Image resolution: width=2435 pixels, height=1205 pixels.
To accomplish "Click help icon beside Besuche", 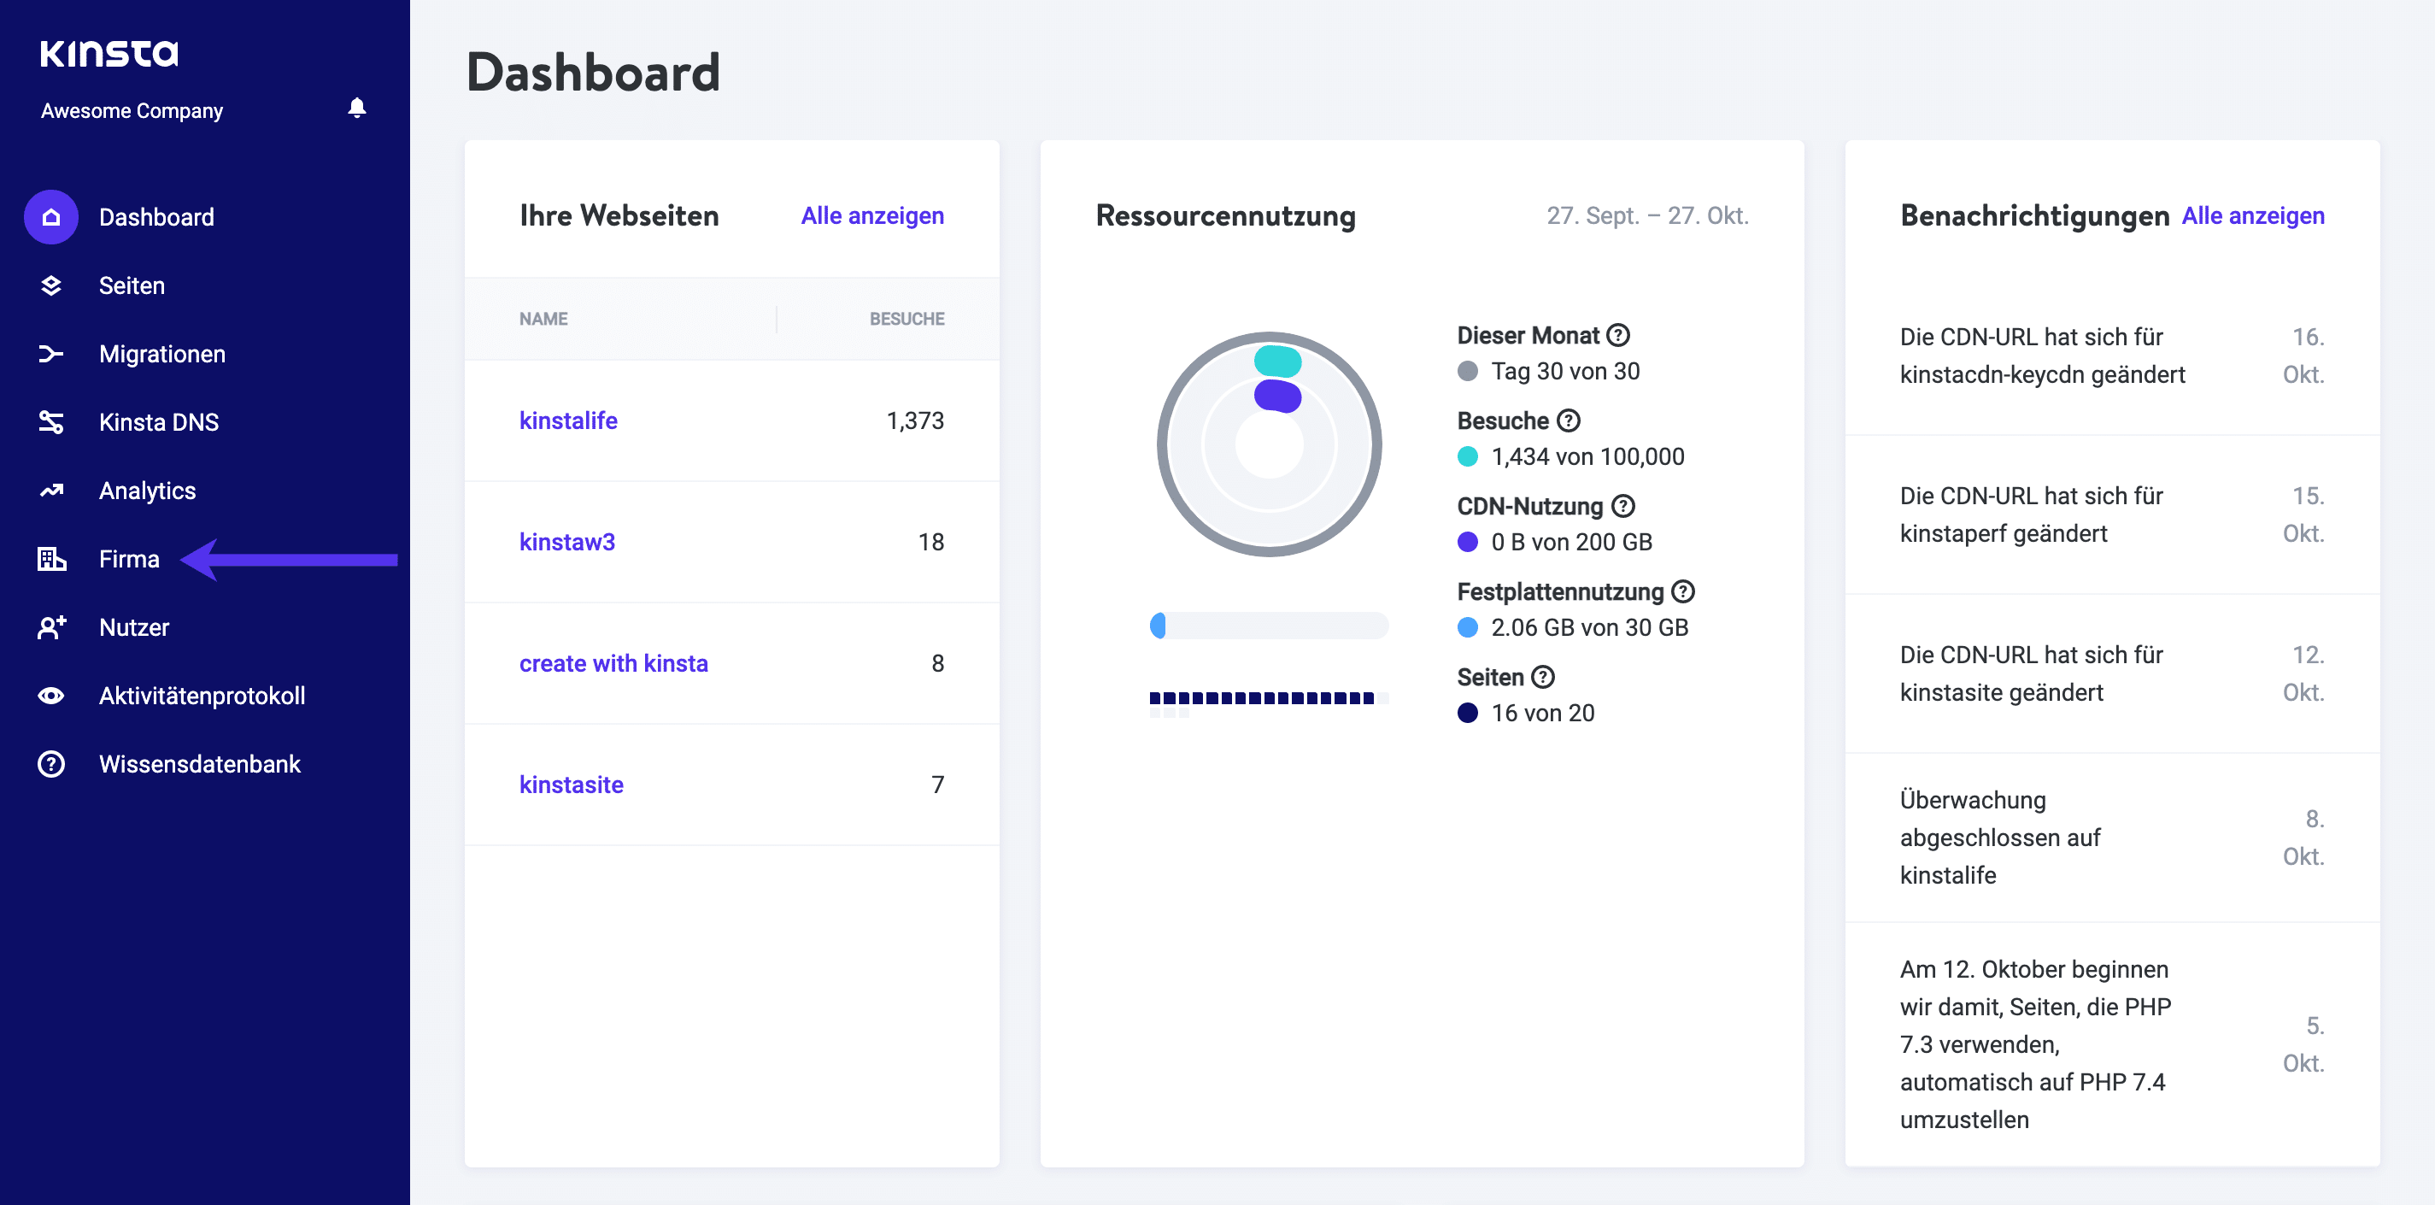I will coord(1568,420).
